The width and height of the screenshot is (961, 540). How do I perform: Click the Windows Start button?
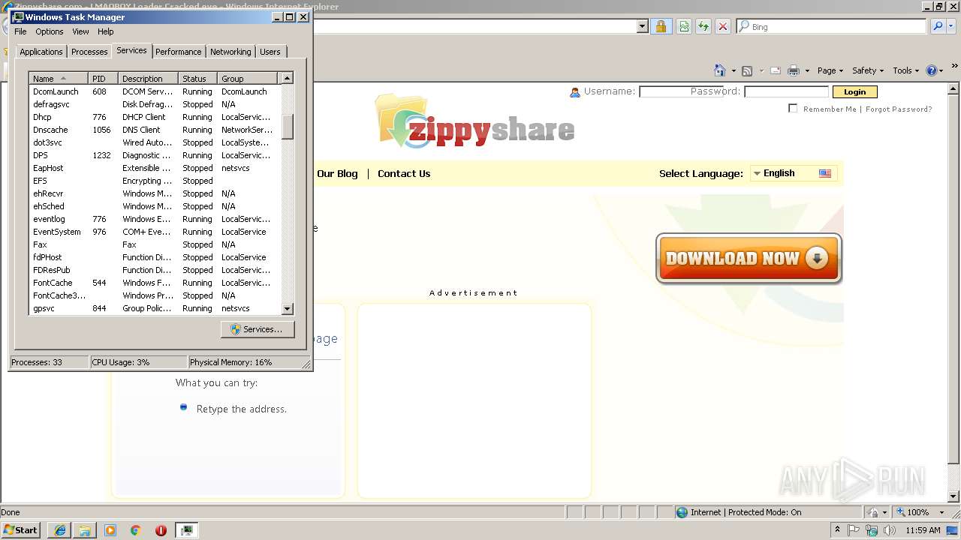pyautogui.click(x=21, y=529)
